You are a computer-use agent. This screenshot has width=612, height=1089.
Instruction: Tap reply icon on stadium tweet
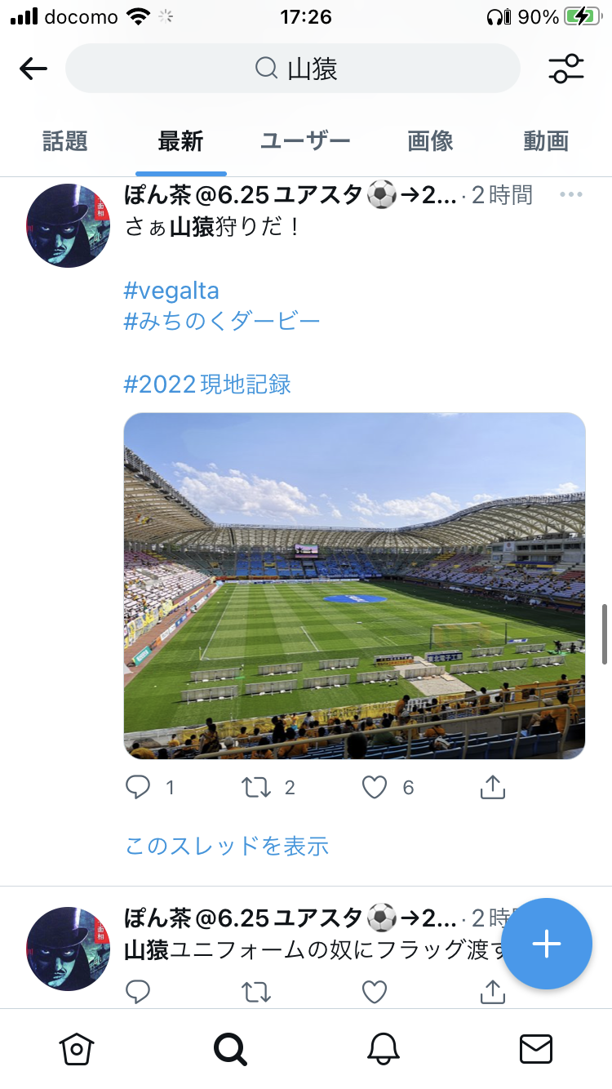coord(139,787)
